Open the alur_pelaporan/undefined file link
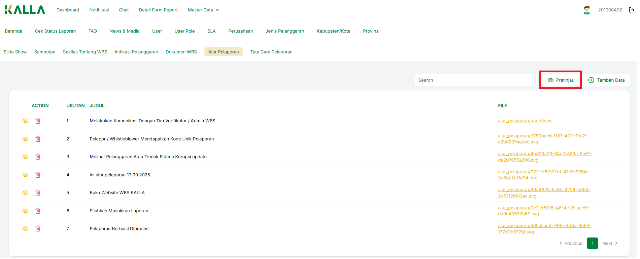Screen dimensions: 640x259 525,121
